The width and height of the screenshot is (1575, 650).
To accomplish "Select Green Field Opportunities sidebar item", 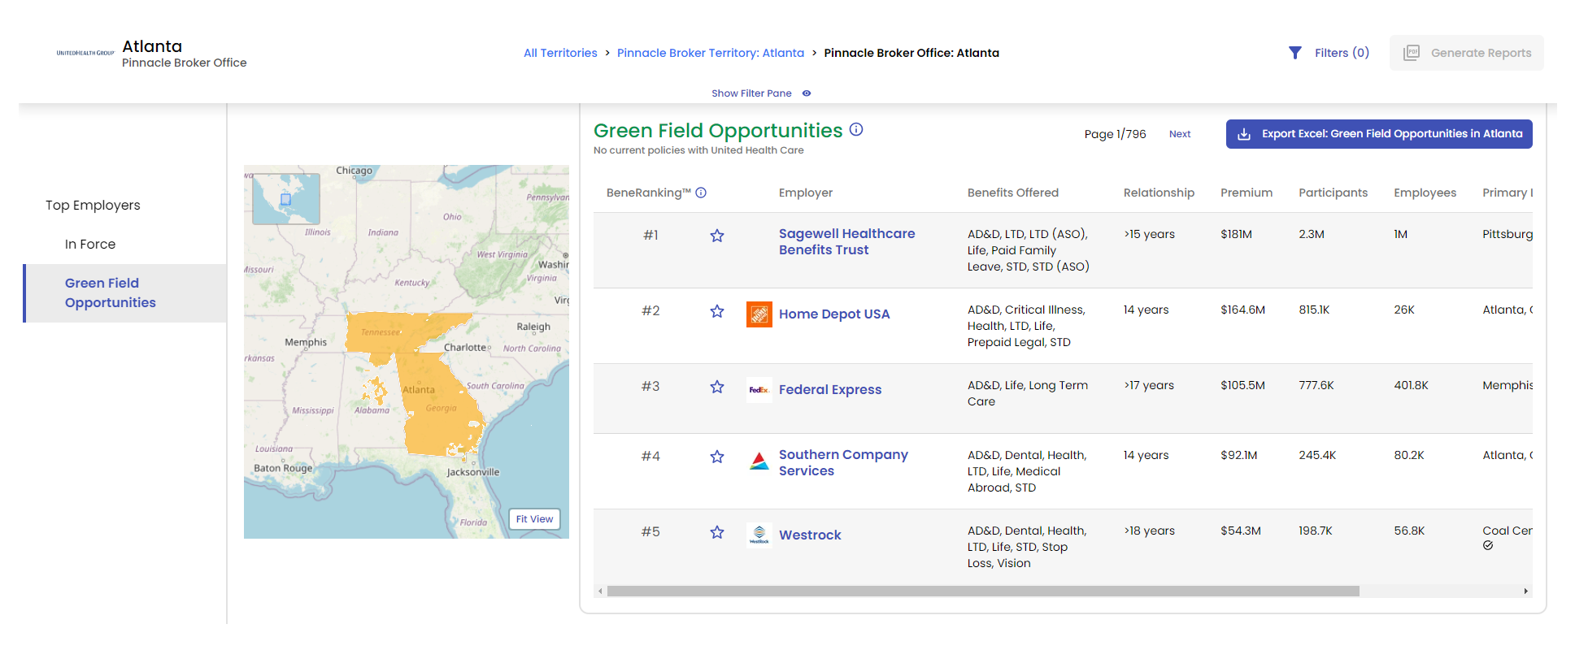I will (124, 293).
